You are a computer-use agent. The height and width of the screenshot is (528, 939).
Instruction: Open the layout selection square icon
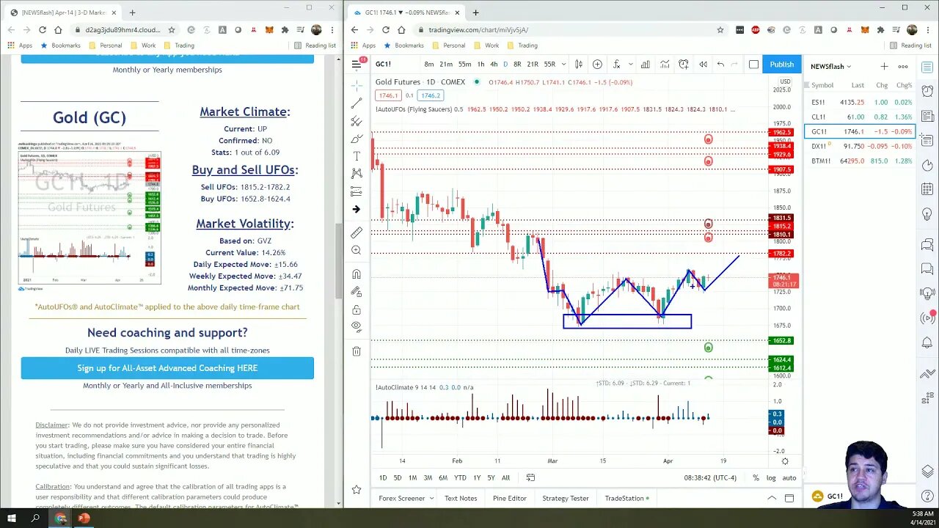[x=753, y=65]
